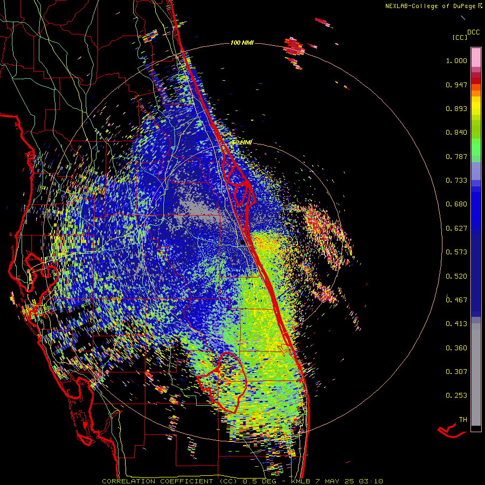Choose the 0.627 legend value
The height and width of the screenshot is (485, 485).
point(456,228)
